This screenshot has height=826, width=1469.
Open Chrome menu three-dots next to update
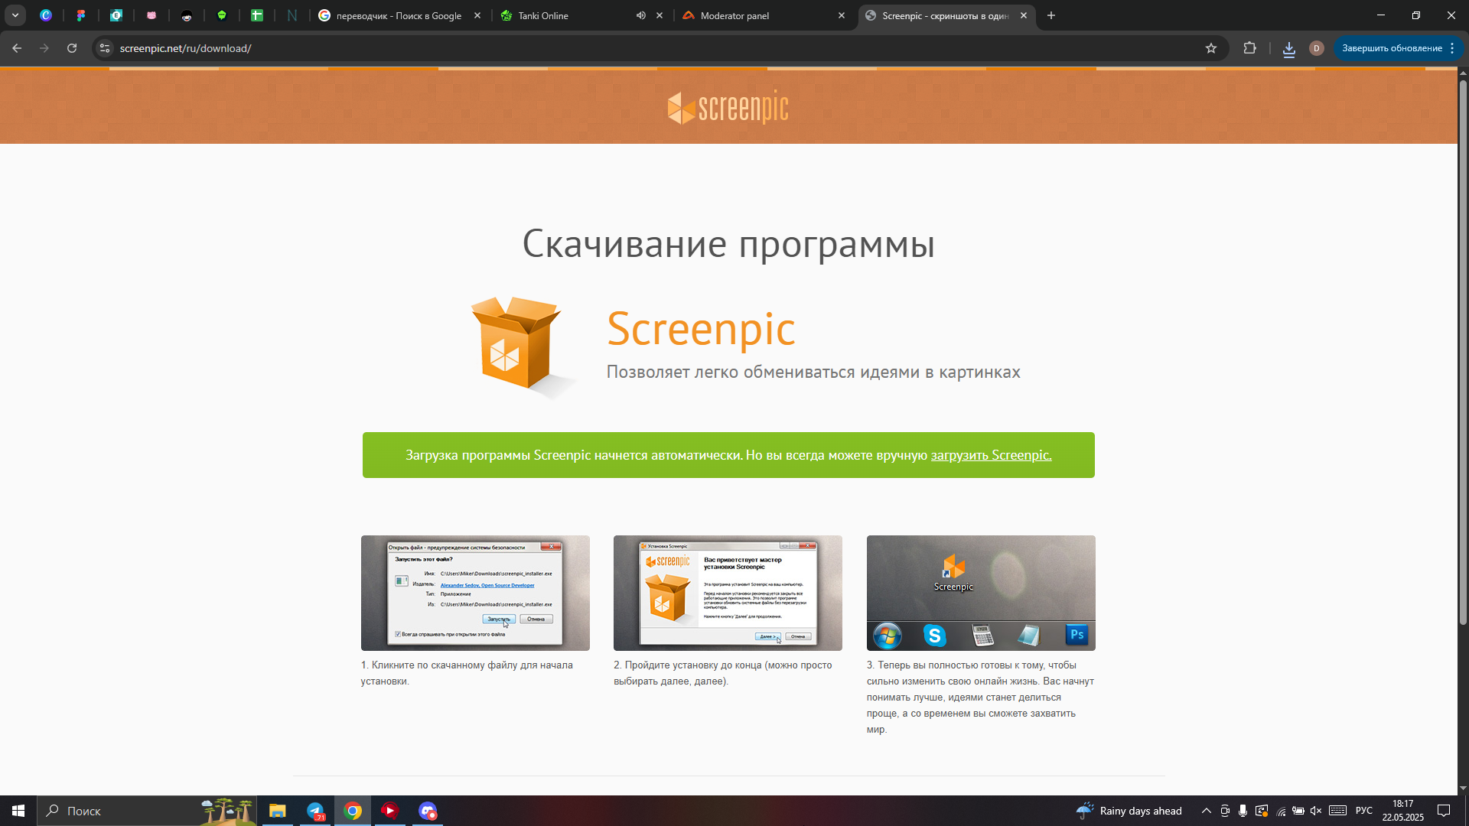pos(1452,48)
